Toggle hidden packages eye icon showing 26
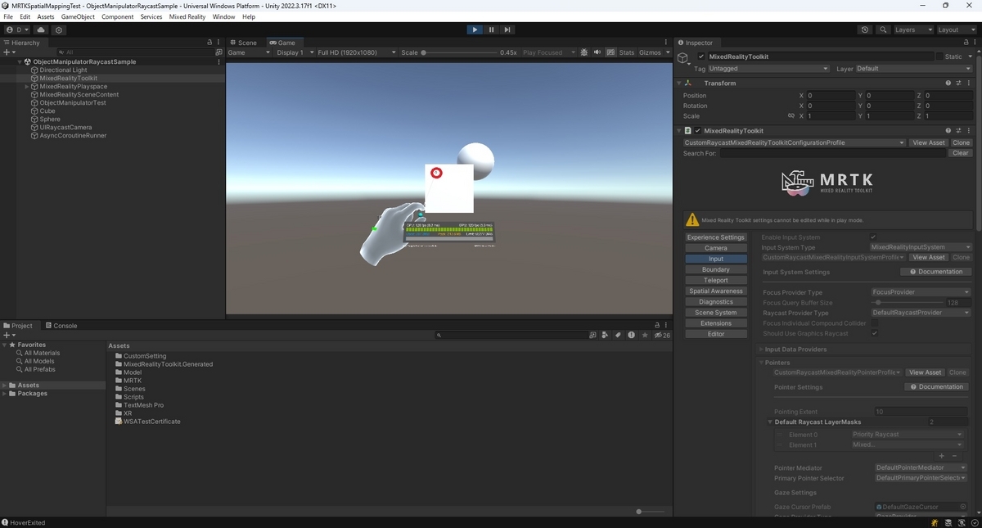The height and width of the screenshot is (528, 982). [x=662, y=335]
